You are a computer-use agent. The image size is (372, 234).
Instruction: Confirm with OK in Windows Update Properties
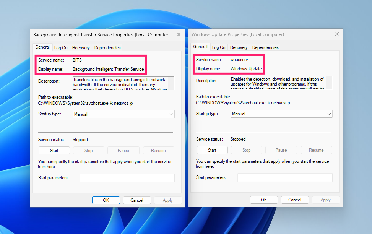click(264, 200)
